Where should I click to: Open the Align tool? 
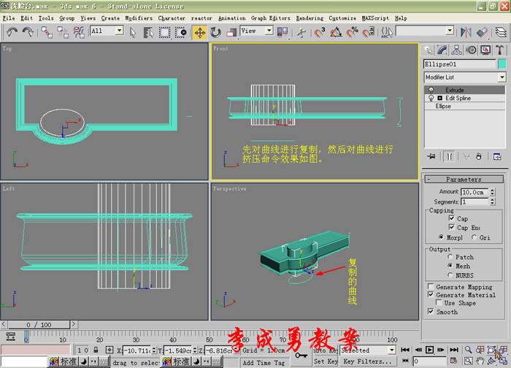[x=482, y=32]
